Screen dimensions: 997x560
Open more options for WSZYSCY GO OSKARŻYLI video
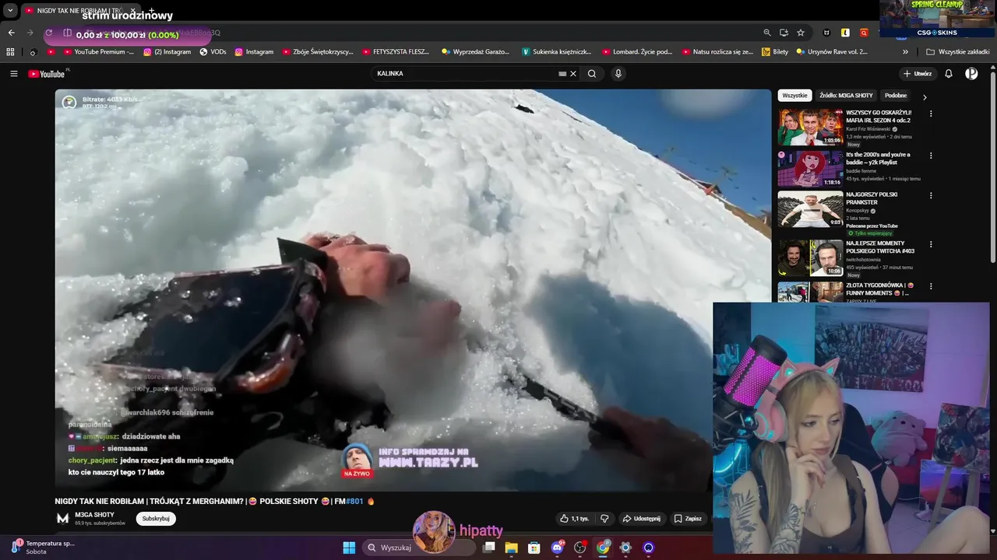click(931, 114)
